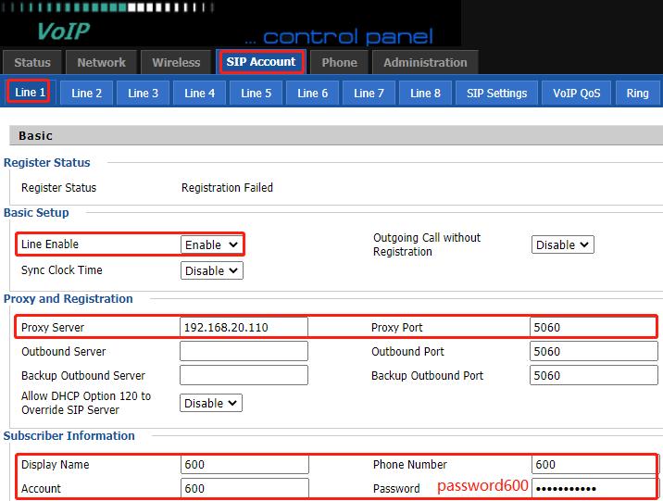Open the Status tab

tap(32, 63)
